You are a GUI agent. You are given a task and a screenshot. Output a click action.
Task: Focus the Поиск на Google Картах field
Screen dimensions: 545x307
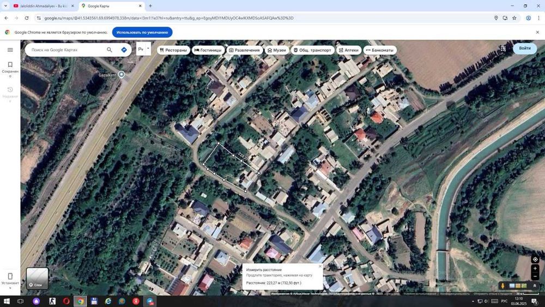(66, 50)
